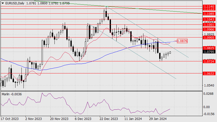Click the 2 Nov 2023 date marker
217x122 pixels.
pos(33,119)
